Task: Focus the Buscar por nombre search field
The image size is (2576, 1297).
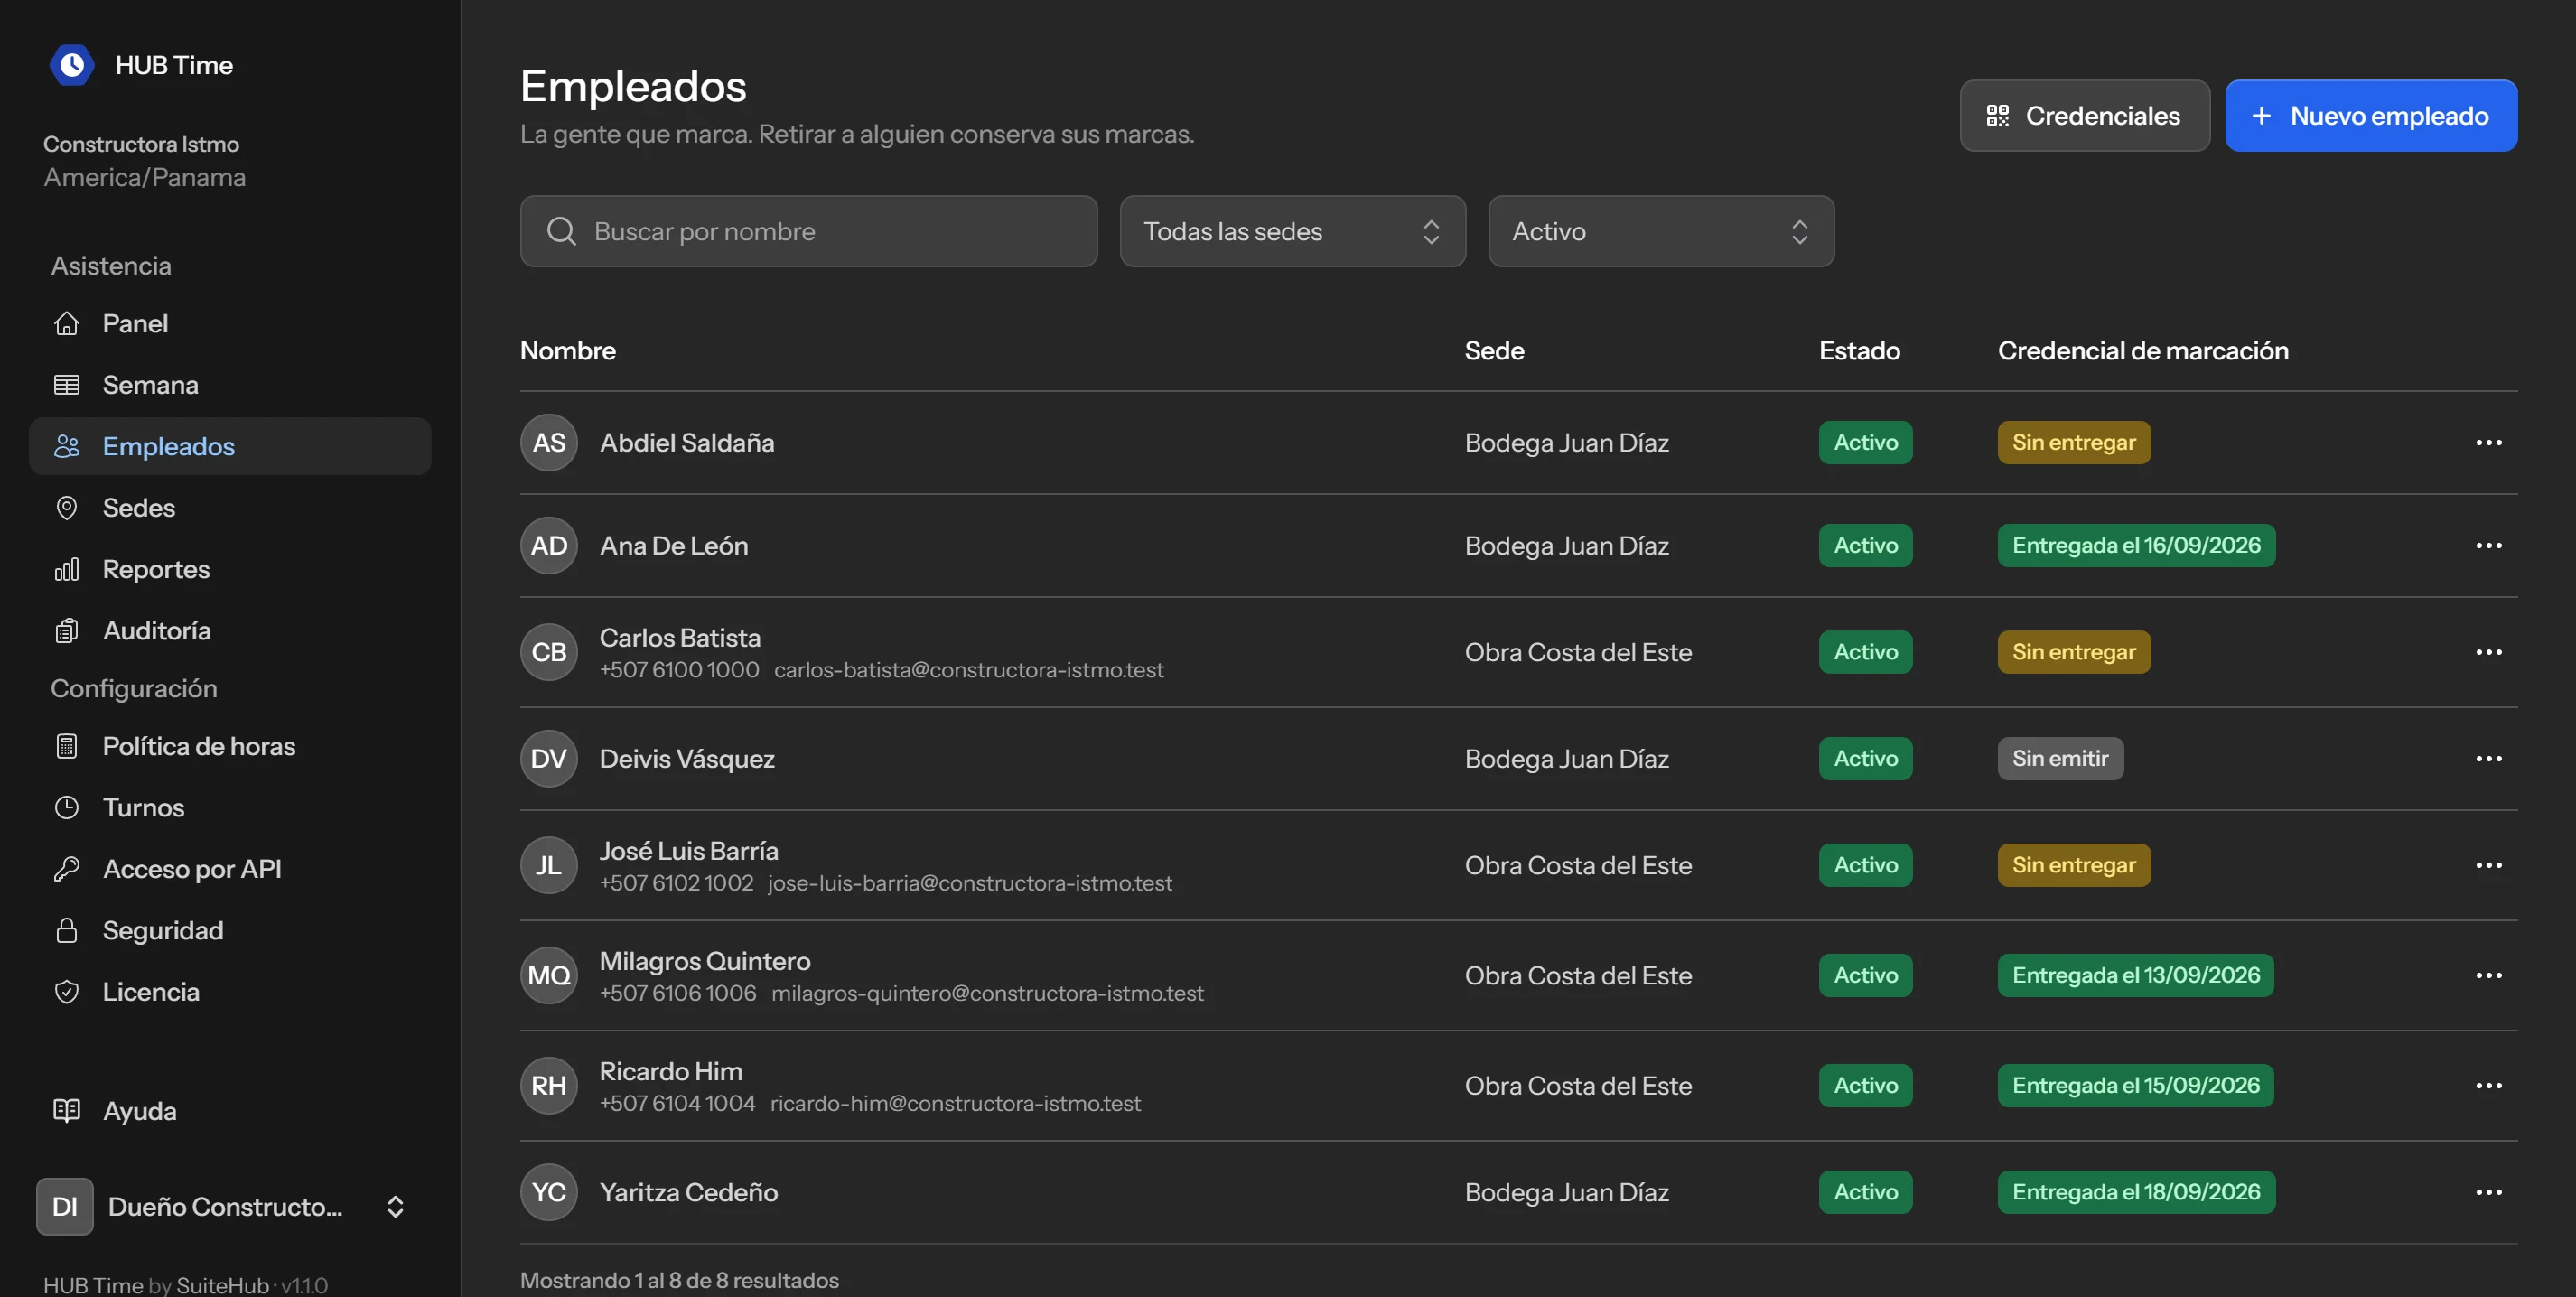Action: click(808, 231)
